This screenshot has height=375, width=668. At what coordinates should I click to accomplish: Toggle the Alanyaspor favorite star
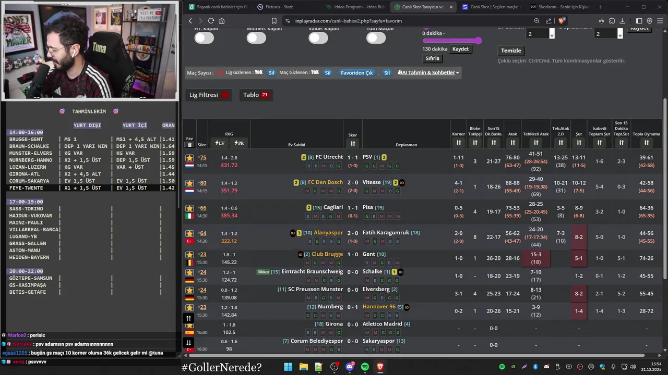tap(189, 233)
